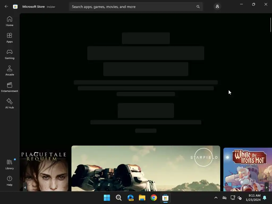Open the user account profile icon
Image resolution: width=272 pixels, height=204 pixels.
(217, 7)
